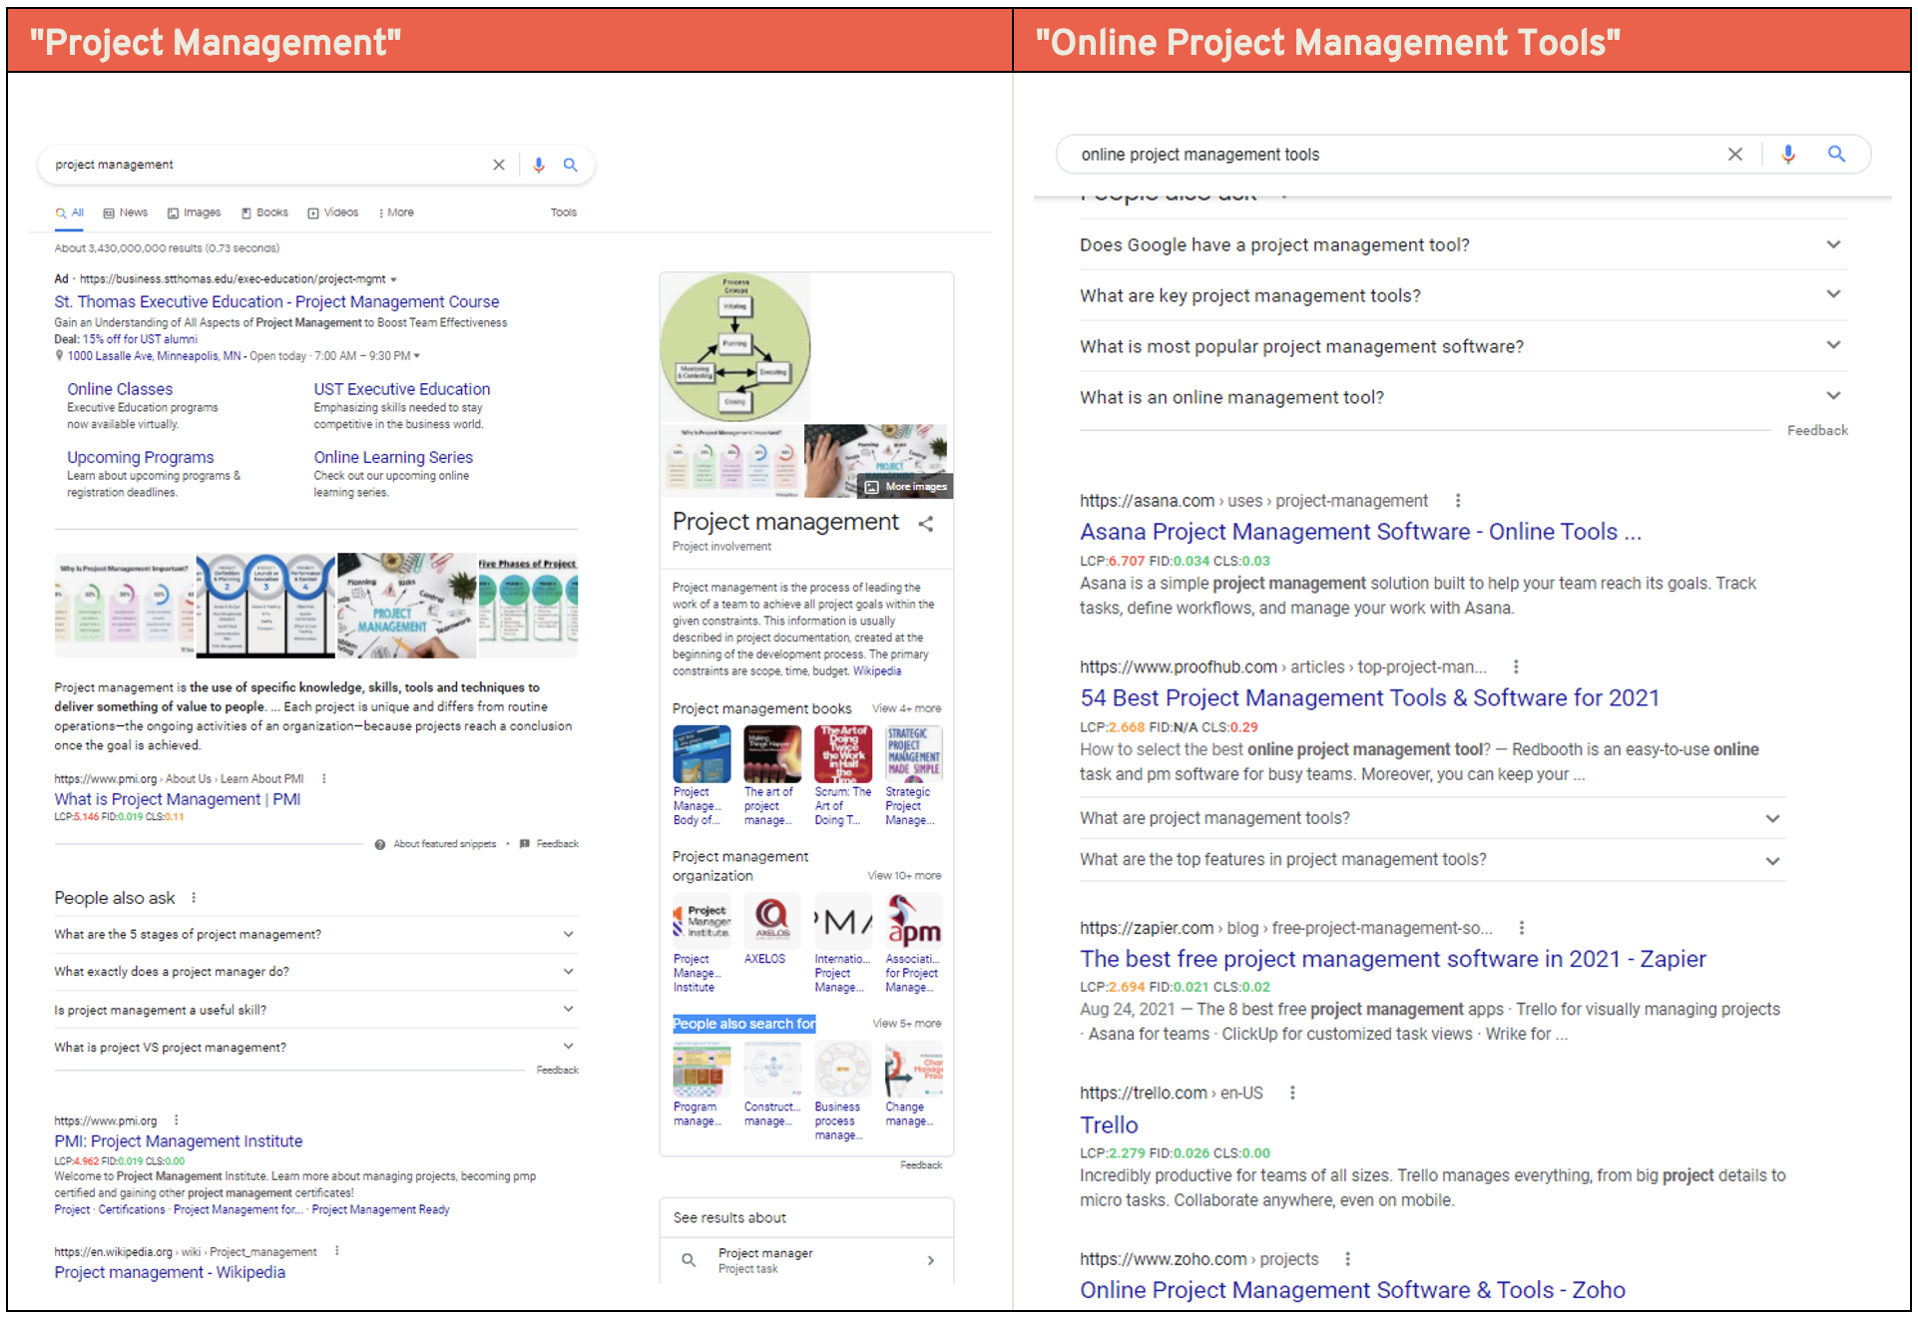Image resolution: width=1918 pixels, height=1319 pixels.
Task: Open options menu for the proofhub.com result
Action: click(x=1516, y=667)
